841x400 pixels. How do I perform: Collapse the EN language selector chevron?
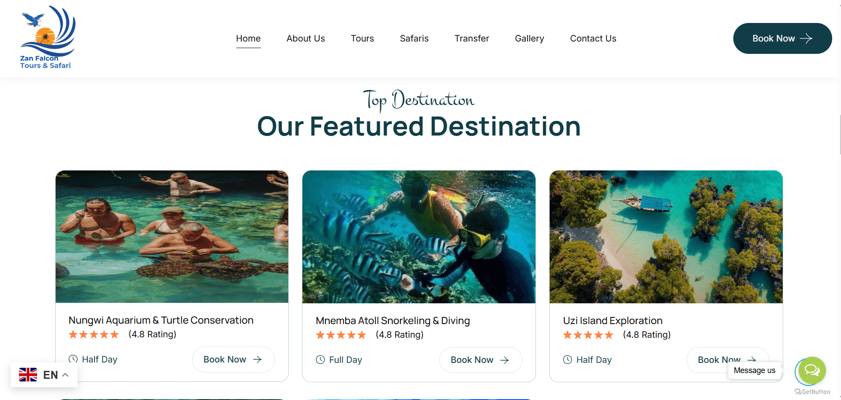pos(66,374)
